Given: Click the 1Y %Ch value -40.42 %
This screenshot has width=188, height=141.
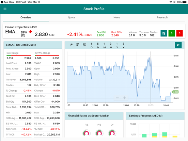Looking at the screenshot, I should 26,135.
